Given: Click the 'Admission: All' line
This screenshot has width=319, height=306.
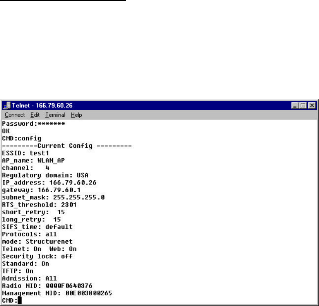Looking at the screenshot, I should 29,279.
